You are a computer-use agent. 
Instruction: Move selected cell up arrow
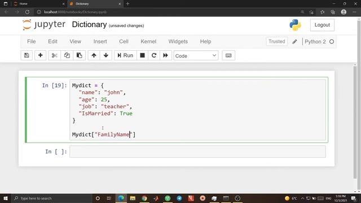click(x=94, y=55)
